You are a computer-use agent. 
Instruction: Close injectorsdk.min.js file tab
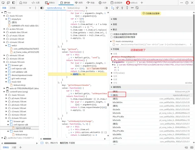64,8
